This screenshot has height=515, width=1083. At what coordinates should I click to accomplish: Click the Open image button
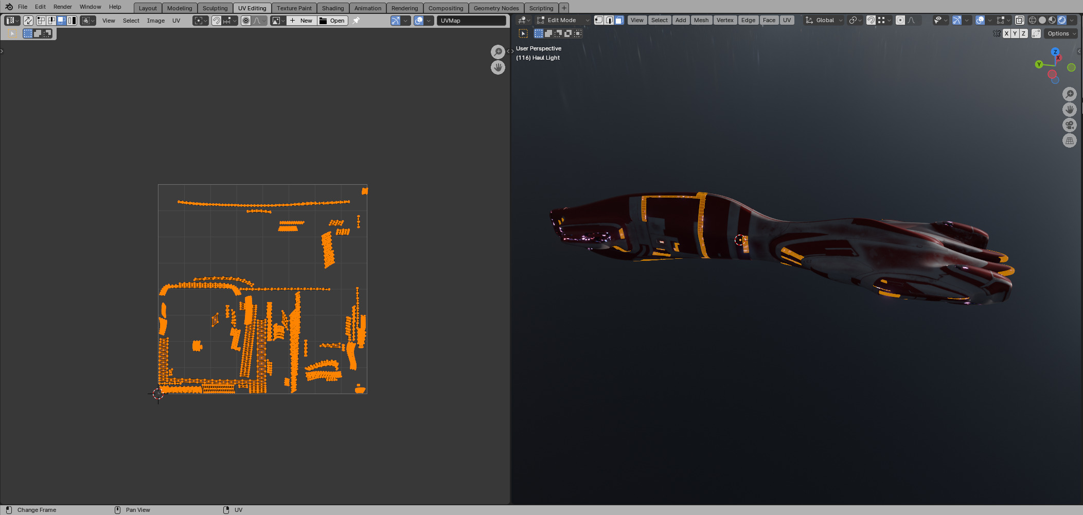tap(332, 21)
